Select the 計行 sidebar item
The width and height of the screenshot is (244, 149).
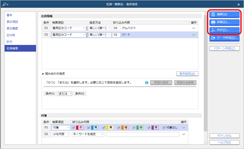pos(20,42)
